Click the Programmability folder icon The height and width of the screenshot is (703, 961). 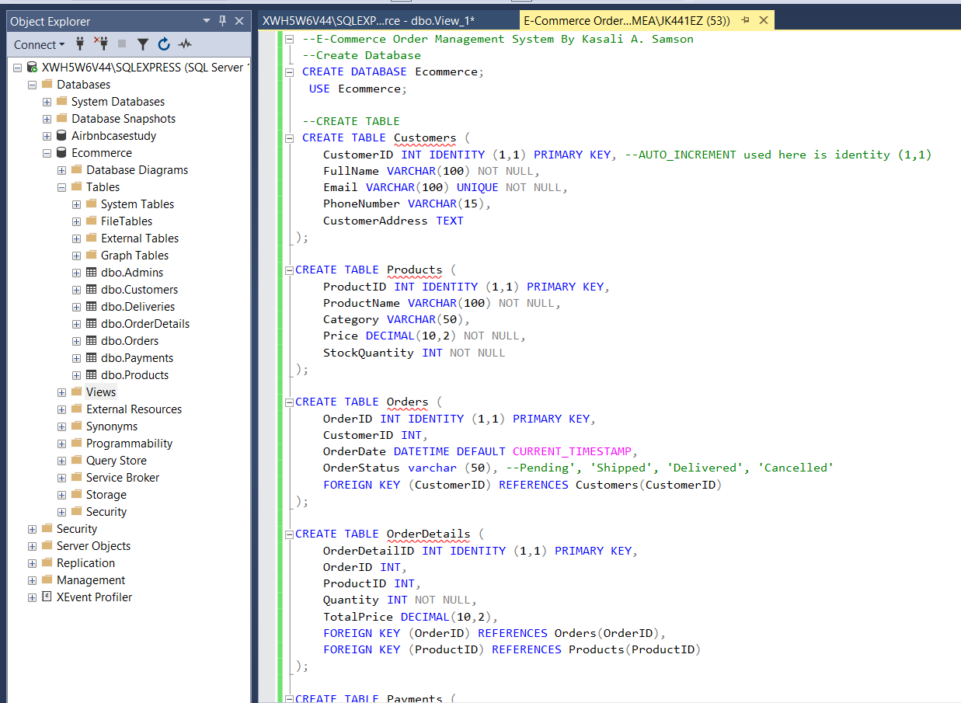point(76,443)
